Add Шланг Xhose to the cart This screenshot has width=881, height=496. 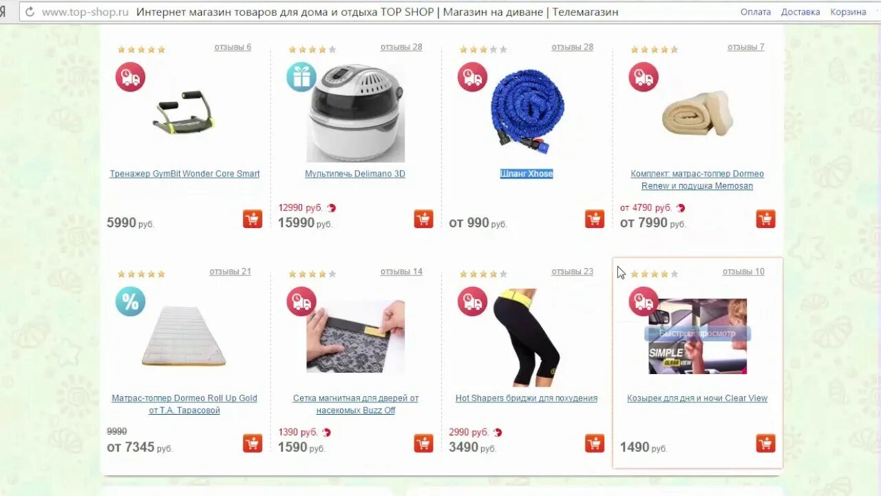[x=595, y=219]
